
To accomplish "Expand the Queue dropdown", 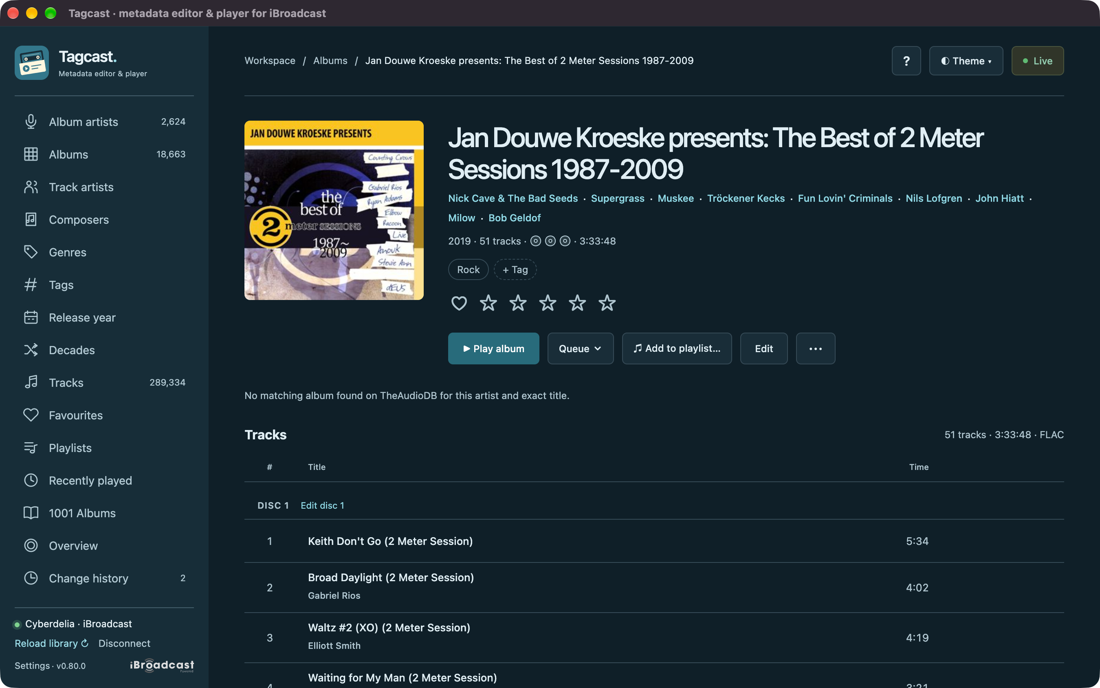I will pos(580,348).
